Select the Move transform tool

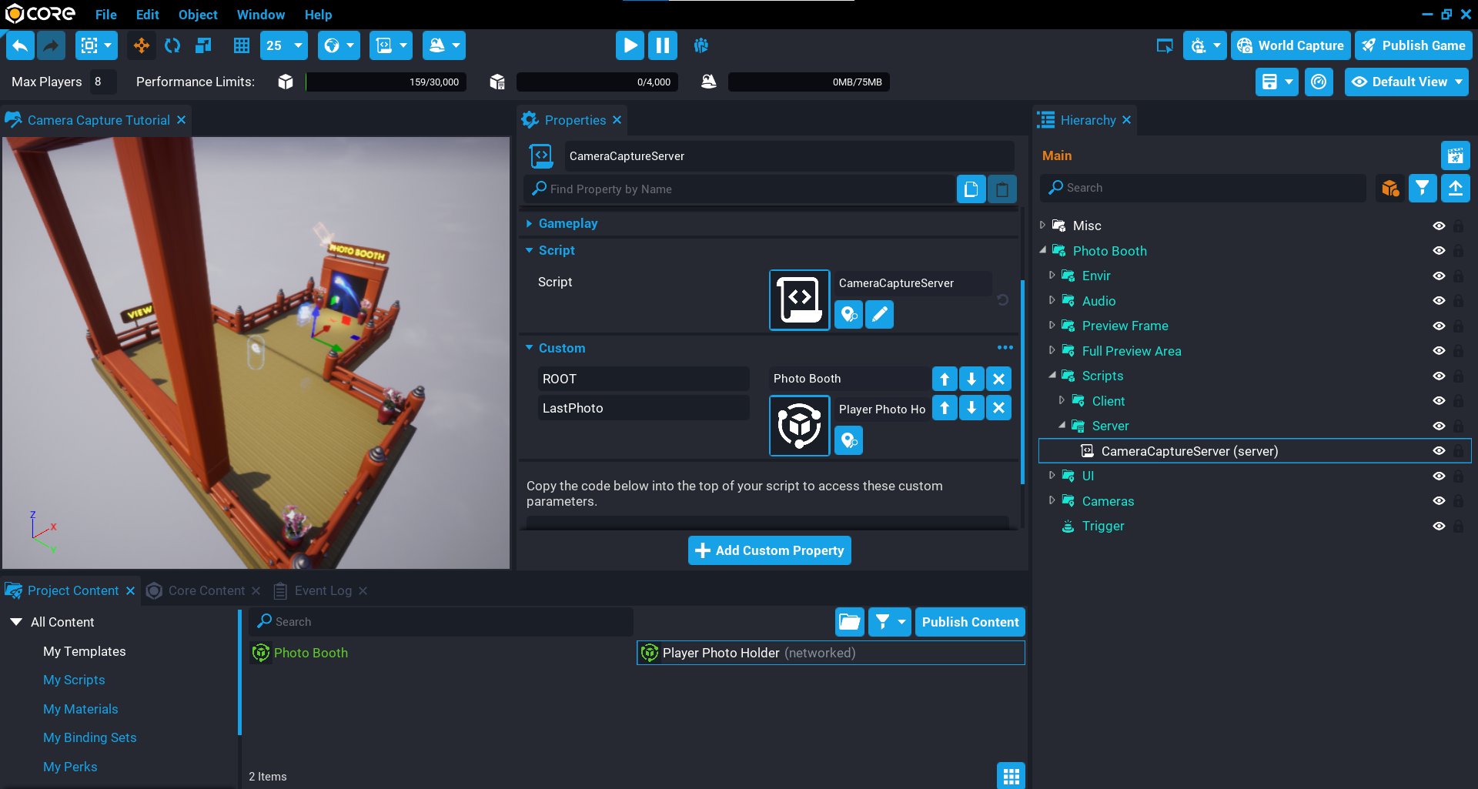point(142,46)
